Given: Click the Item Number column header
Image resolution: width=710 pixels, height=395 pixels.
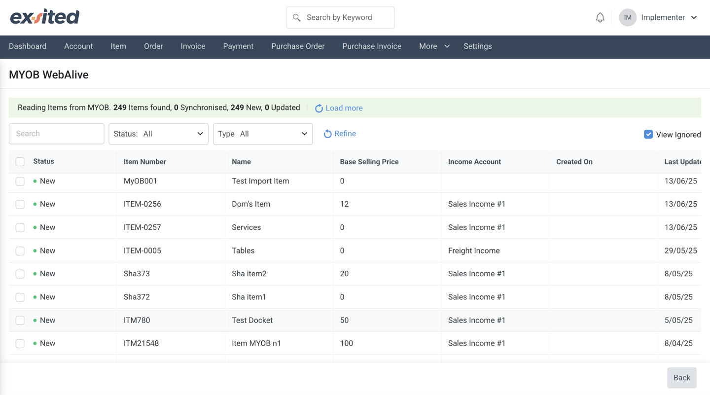Looking at the screenshot, I should coord(144,162).
